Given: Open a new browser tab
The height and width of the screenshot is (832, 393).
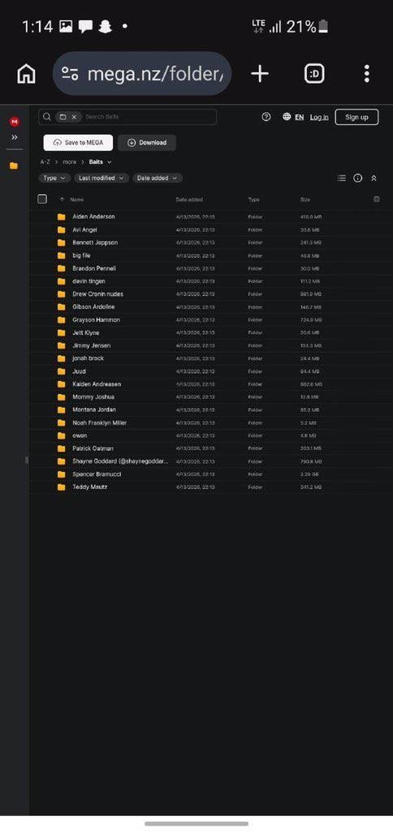Looking at the screenshot, I should click(259, 73).
